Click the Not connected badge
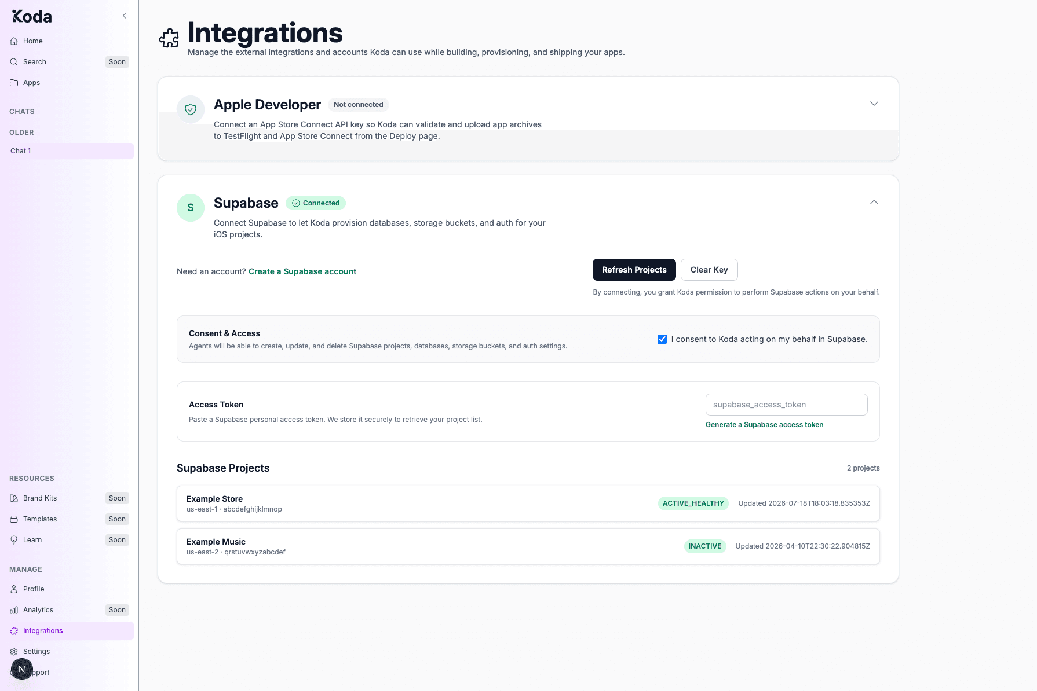The image size is (1037, 691). click(x=358, y=105)
